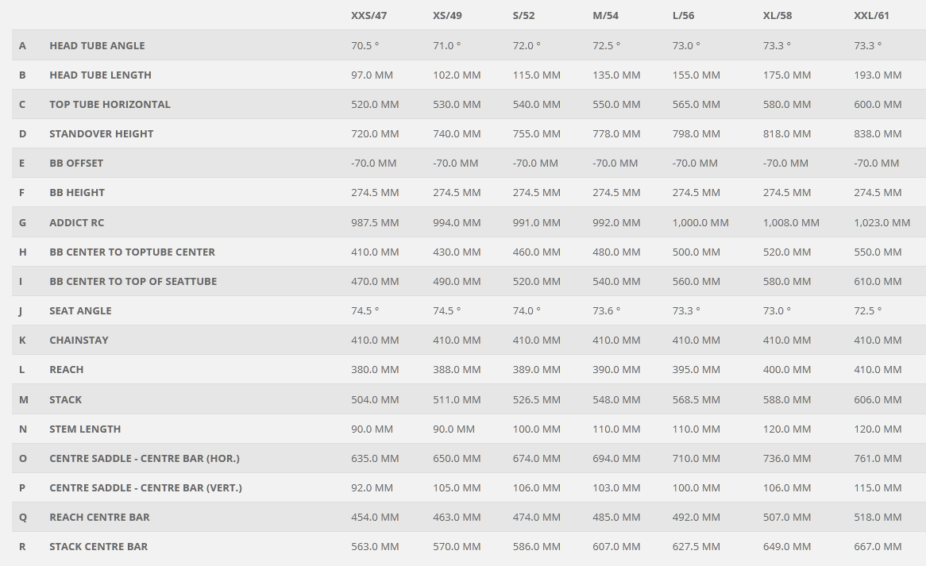Select the XL/58 size column header
The width and height of the screenshot is (926, 566).
point(777,15)
